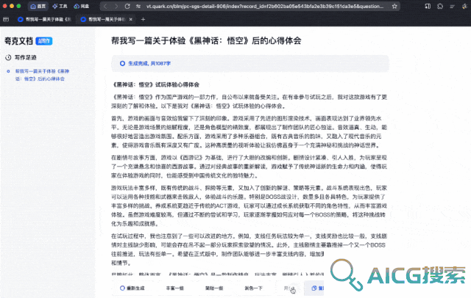471x298 pixels.
Task: Open the extensions puzzle icon
Action: click(440, 6)
